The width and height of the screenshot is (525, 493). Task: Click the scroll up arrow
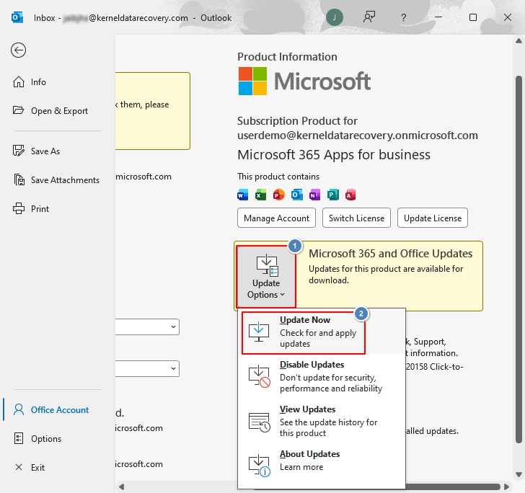tap(519, 41)
